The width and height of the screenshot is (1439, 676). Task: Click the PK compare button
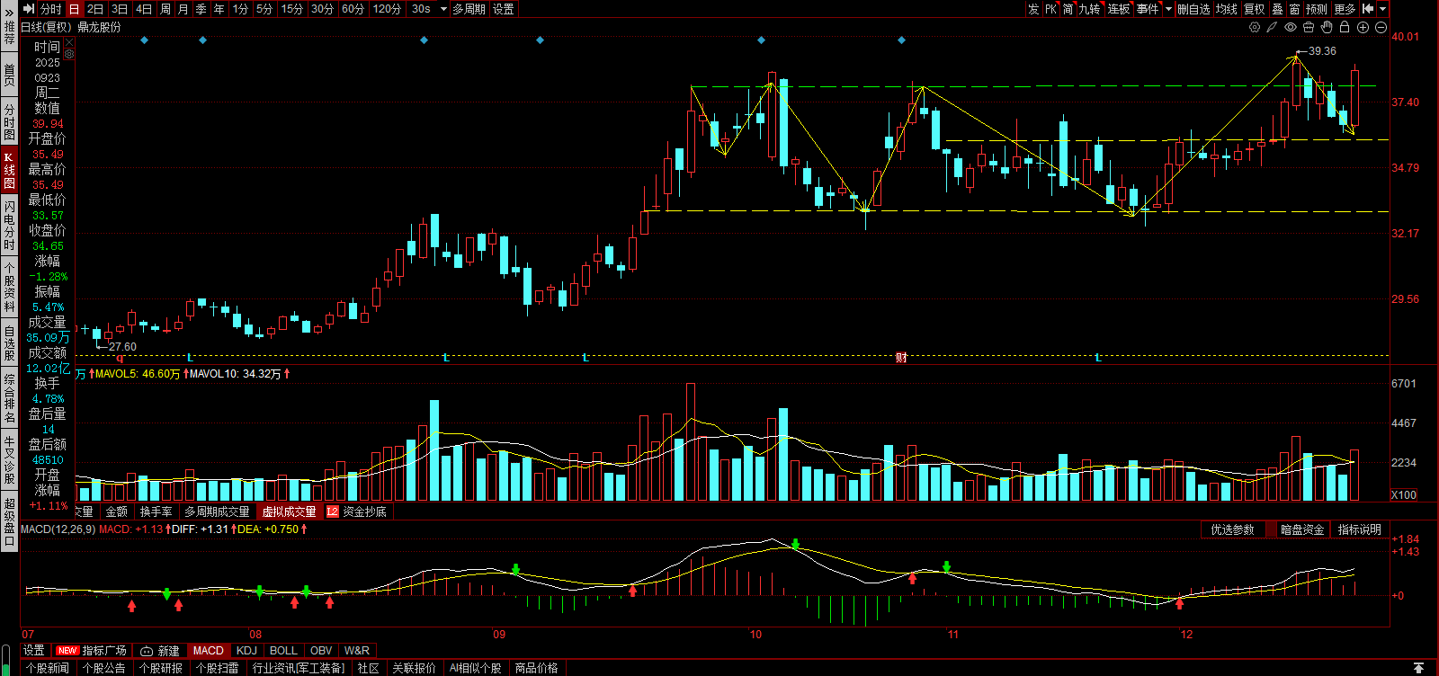(x=1050, y=9)
